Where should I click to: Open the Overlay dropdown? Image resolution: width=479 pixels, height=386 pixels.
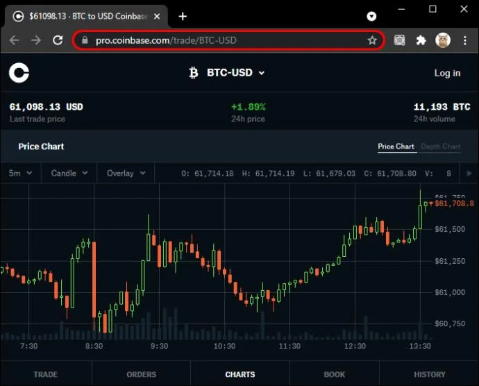point(126,174)
